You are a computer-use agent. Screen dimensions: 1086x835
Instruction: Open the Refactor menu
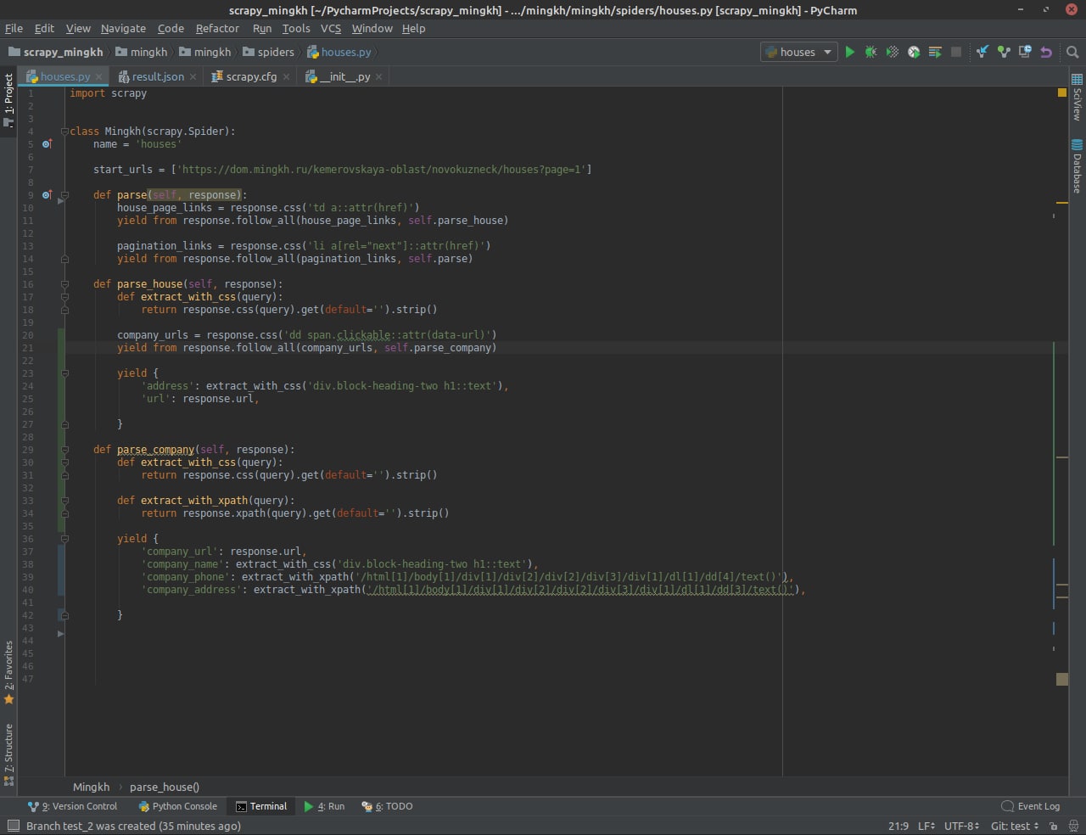[217, 28]
